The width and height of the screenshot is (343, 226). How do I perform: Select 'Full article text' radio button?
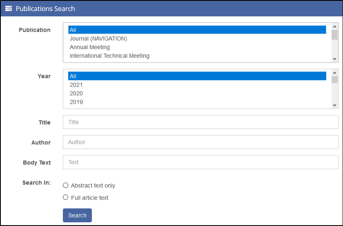point(66,197)
